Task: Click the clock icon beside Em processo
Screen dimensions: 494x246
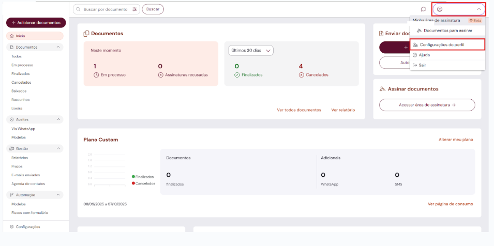Action: [x=96, y=75]
